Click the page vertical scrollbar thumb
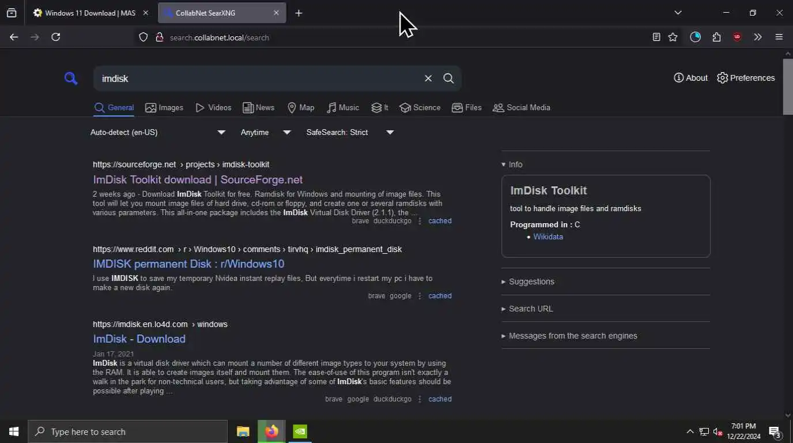The width and height of the screenshot is (793, 443). pos(788,87)
